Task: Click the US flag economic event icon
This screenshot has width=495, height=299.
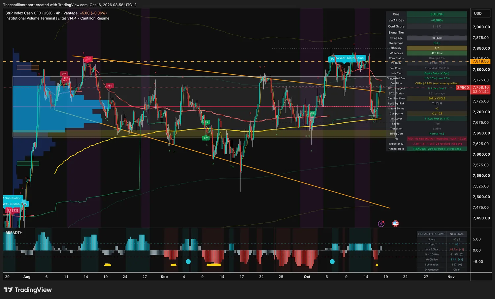Action: (x=395, y=224)
